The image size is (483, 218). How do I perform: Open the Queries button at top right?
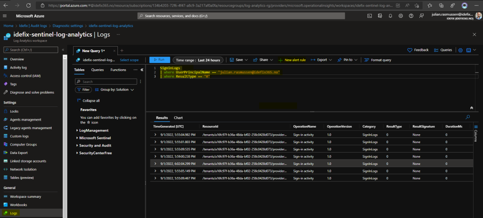click(x=443, y=50)
